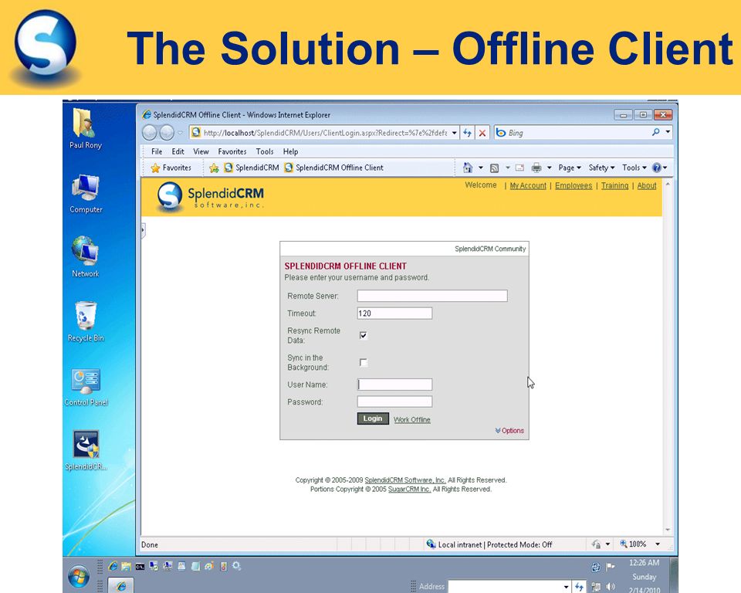Open the Edit menu
The height and width of the screenshot is (593, 741).
click(178, 151)
